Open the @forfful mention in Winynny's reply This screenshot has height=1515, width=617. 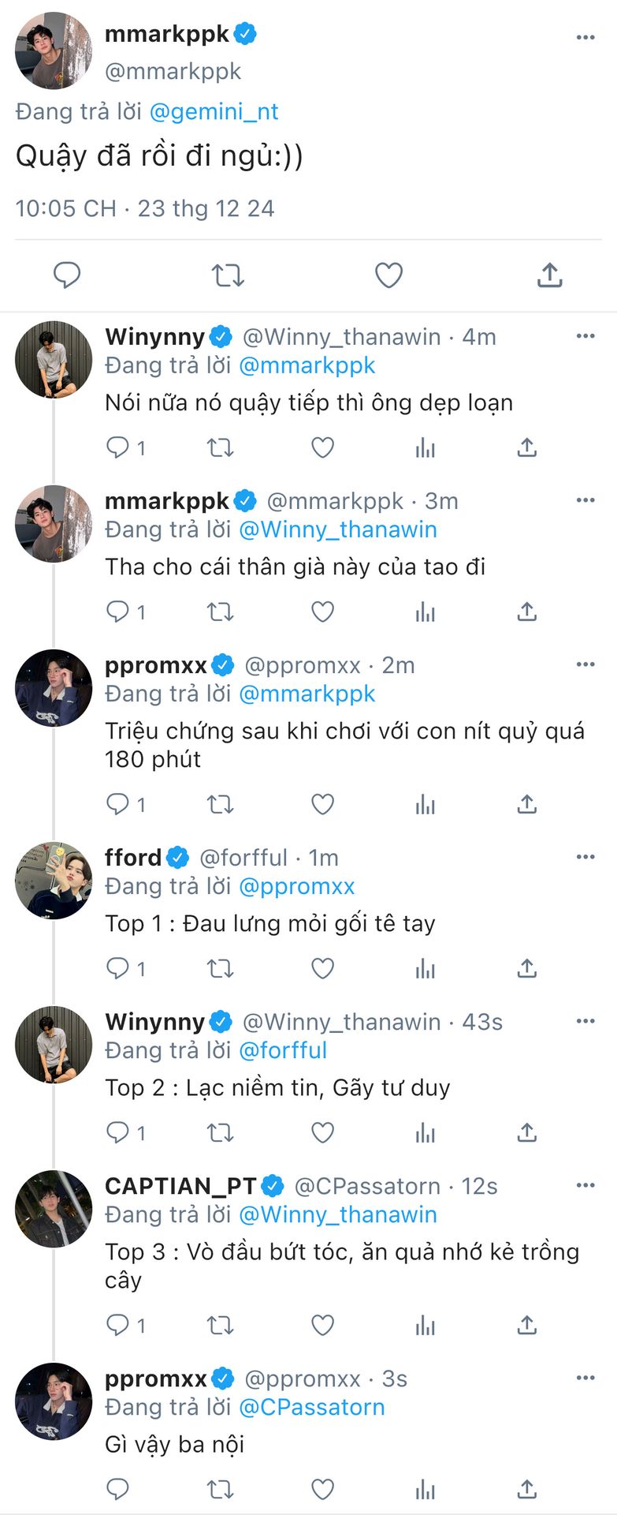tap(282, 1050)
